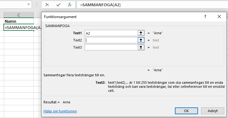Focus the empty Text3 input field
The height and width of the screenshot is (118, 228).
click(111, 47)
